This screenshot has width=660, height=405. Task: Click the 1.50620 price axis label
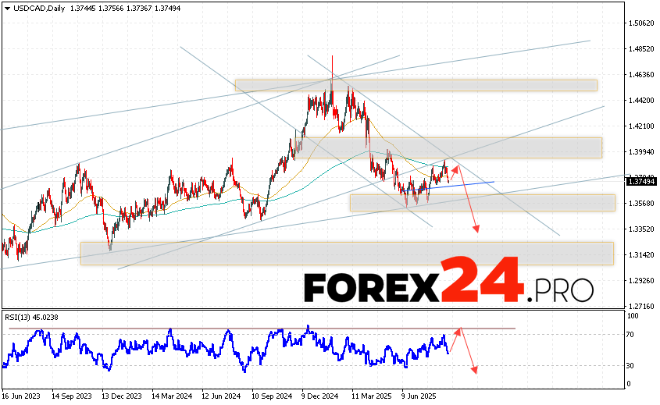point(642,23)
